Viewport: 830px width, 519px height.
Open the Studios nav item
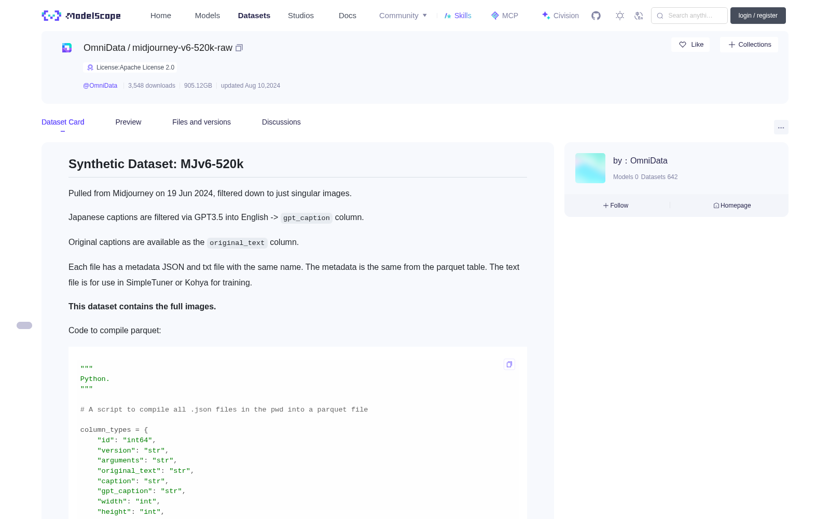(x=301, y=16)
